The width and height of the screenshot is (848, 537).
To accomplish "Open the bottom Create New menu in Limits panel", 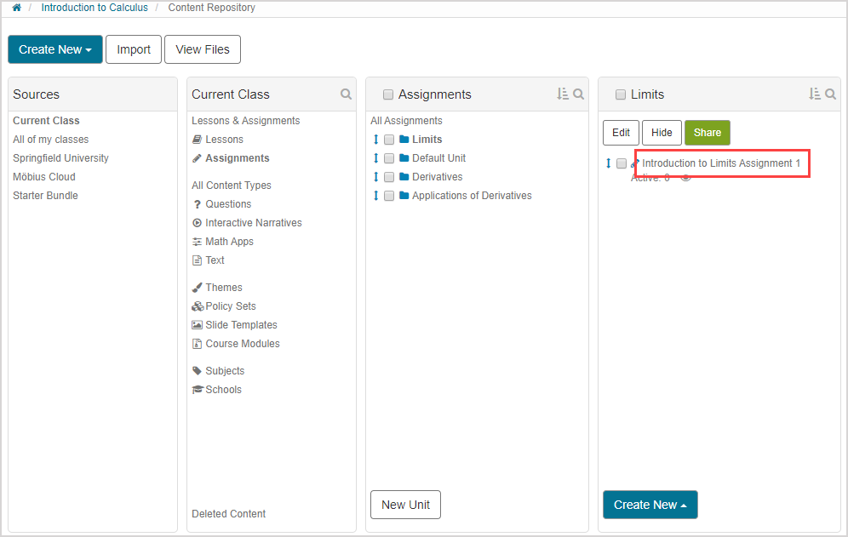I will coord(650,505).
